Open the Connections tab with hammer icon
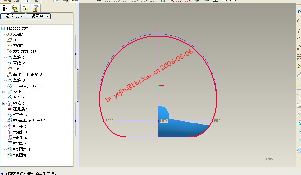Viewport: 301px width, 175px height. click(35, 9)
